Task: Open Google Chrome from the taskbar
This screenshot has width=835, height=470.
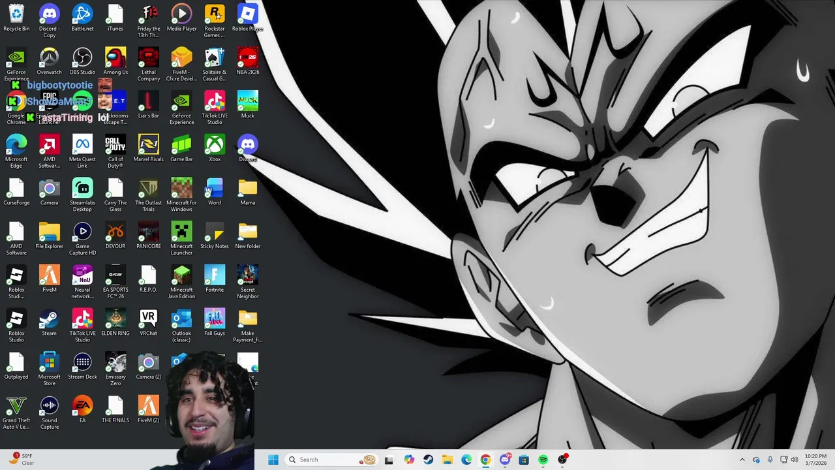Action: coord(485,460)
